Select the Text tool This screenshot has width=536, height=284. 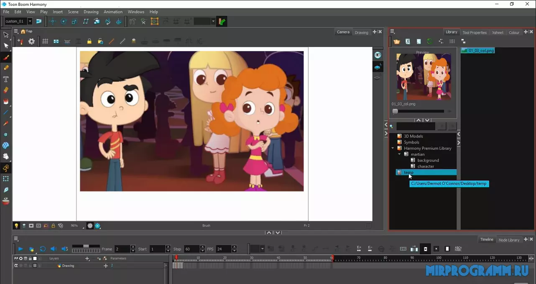coord(6,79)
